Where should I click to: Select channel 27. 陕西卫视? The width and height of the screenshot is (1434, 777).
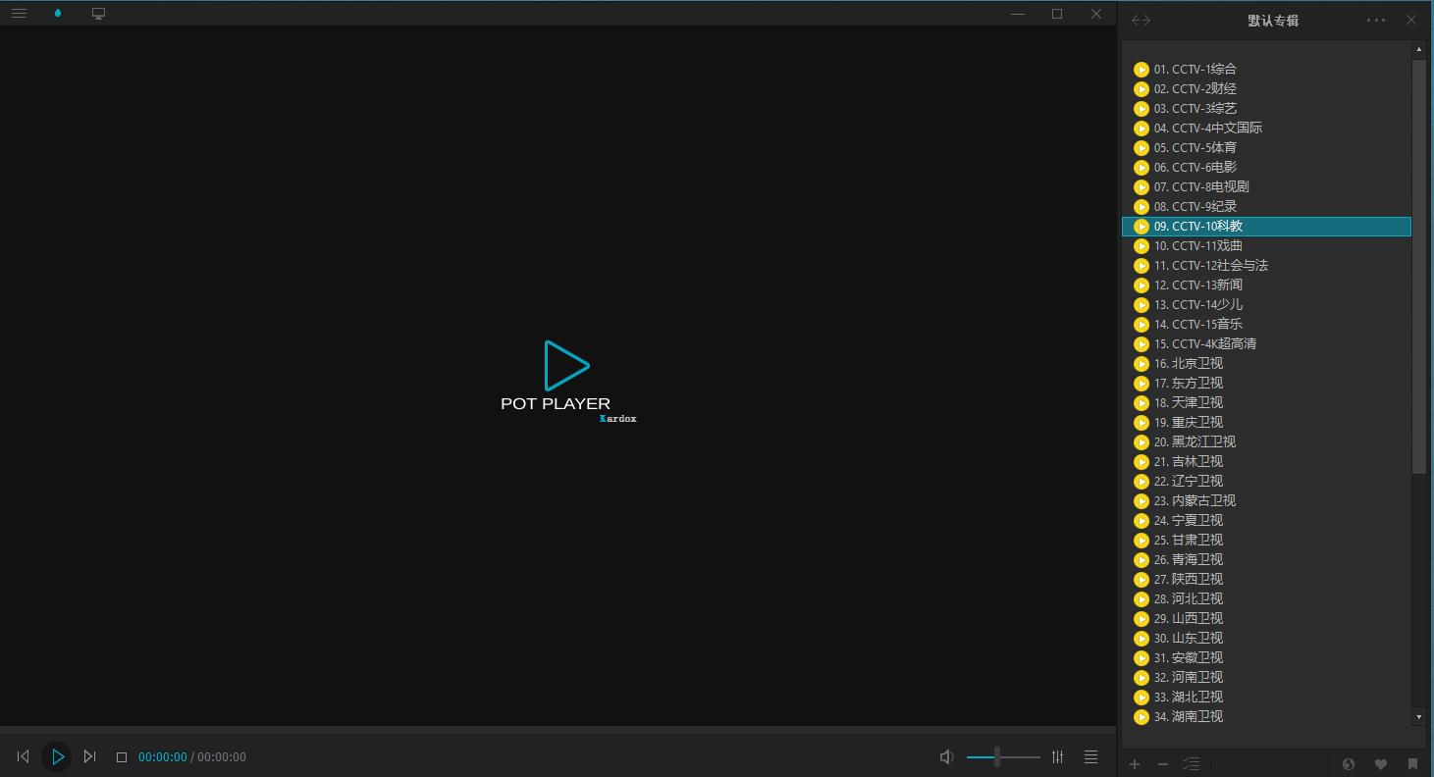[x=1266, y=579]
